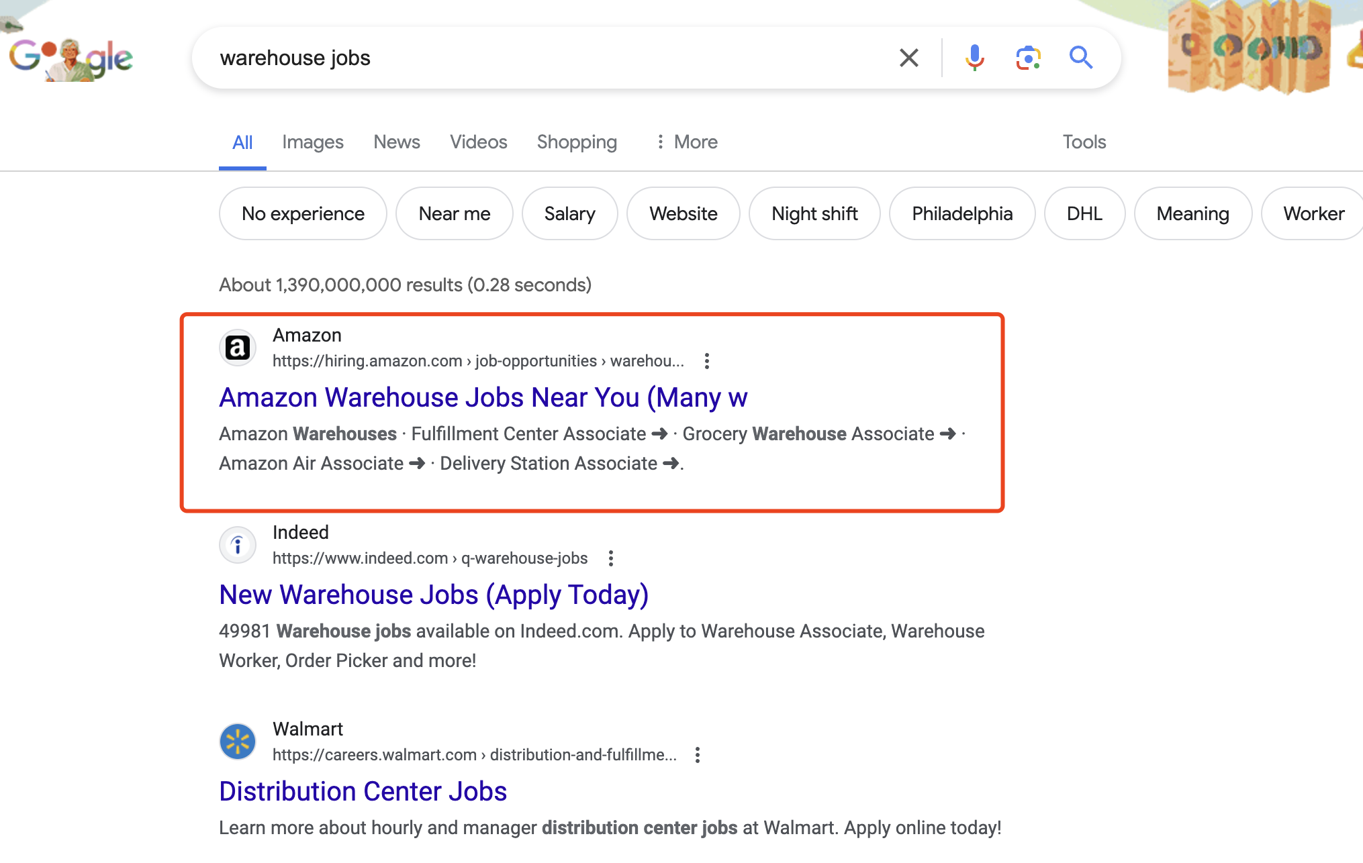Expand the More search categories menu
Image resolution: width=1363 pixels, height=863 pixels.
pyautogui.click(x=686, y=142)
